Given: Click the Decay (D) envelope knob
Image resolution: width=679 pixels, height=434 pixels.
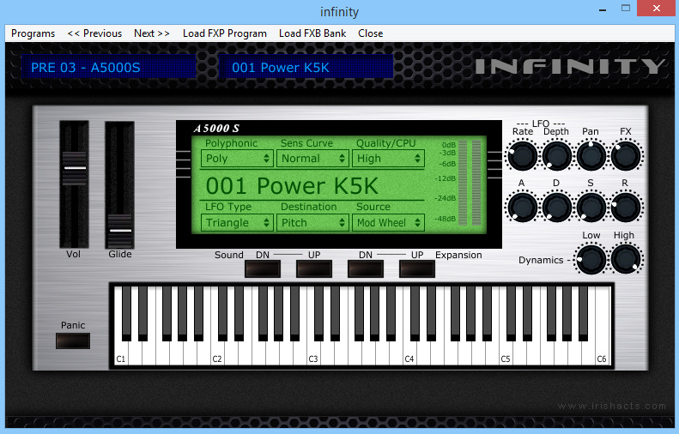Looking at the screenshot, I should [x=556, y=207].
